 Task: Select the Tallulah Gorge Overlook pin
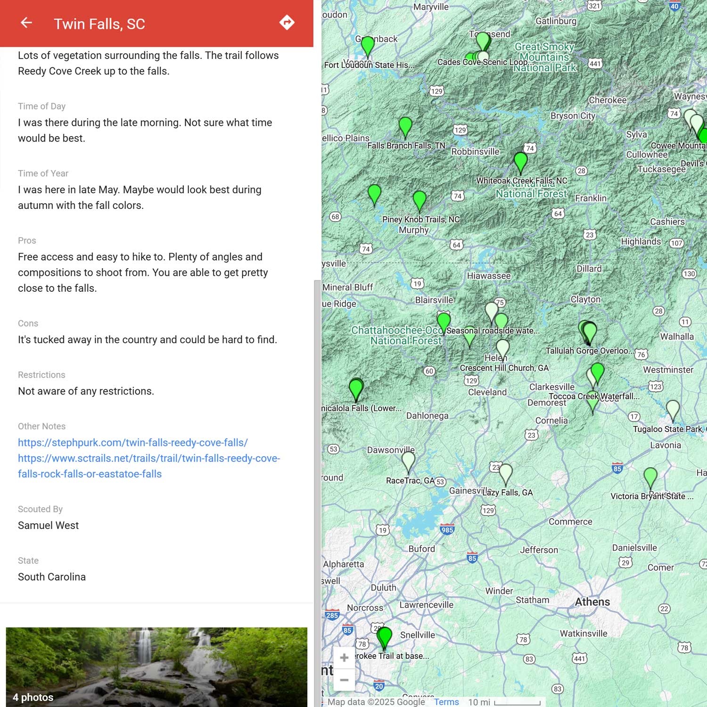coord(589,331)
